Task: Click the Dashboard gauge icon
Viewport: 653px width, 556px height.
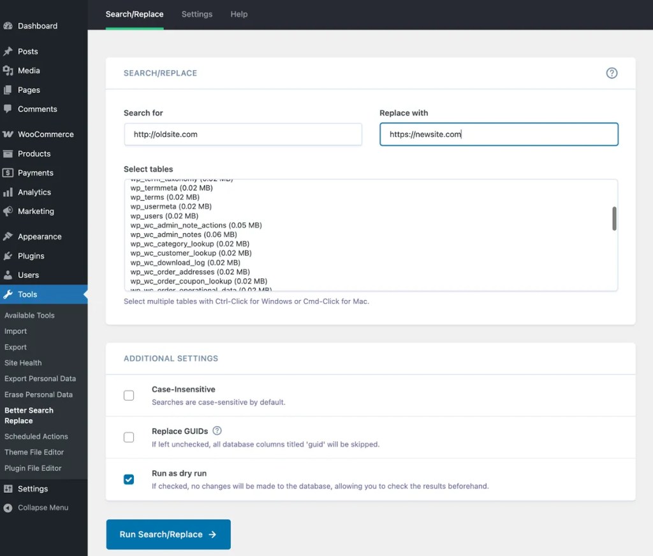Action: [8, 25]
